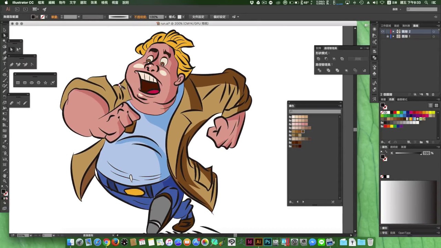Switch swatches to list view
Screen dimensions: 441x248
coord(431,105)
